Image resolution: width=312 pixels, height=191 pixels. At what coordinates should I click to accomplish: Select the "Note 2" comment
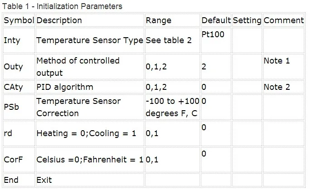point(277,87)
